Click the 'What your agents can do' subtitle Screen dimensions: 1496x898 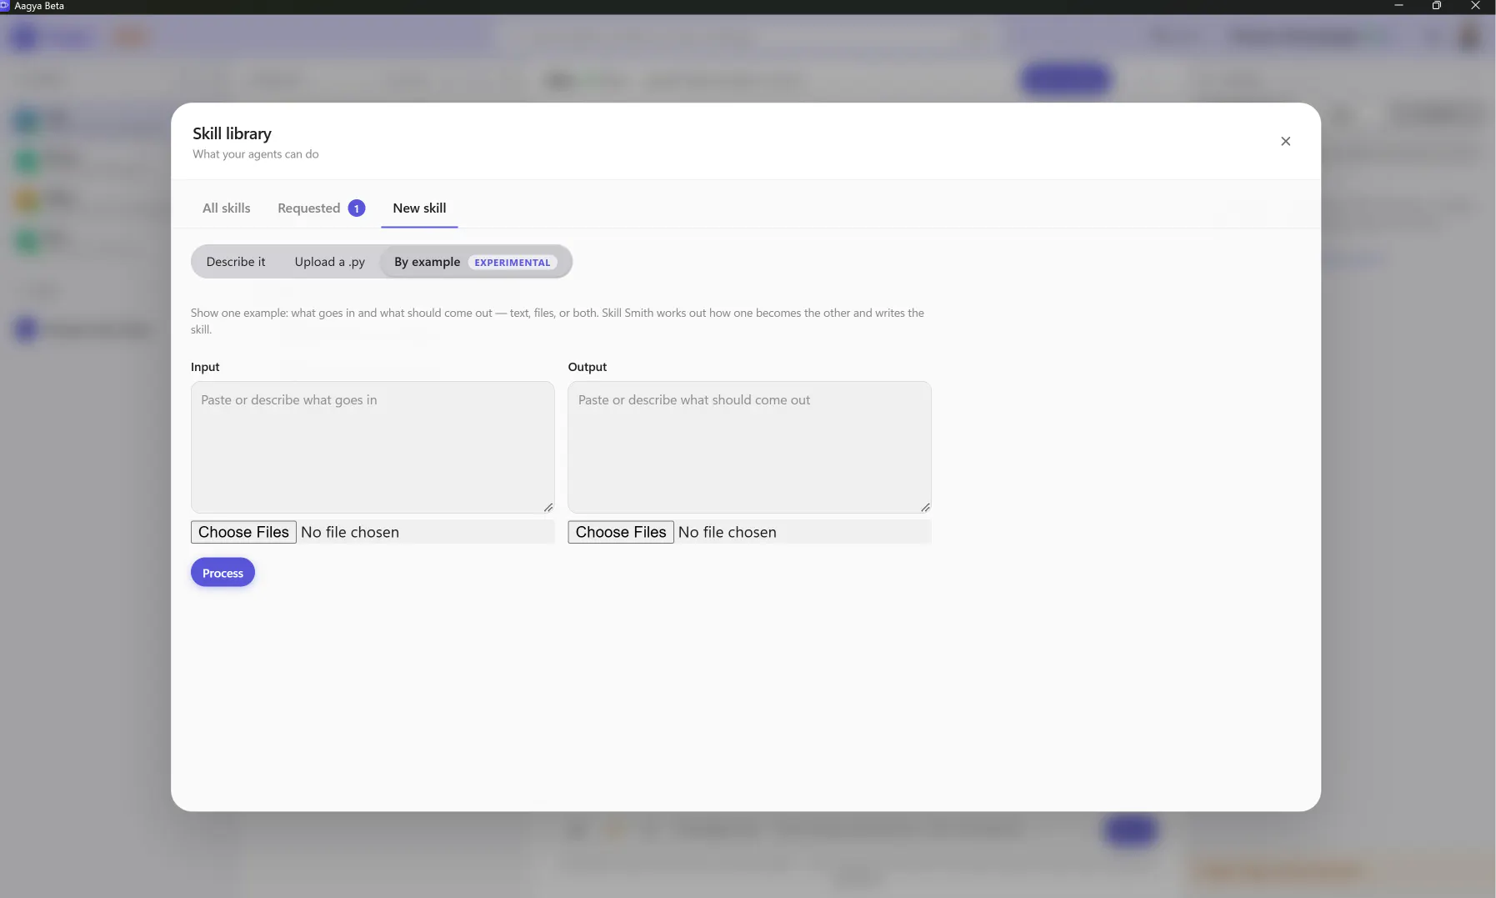click(256, 154)
